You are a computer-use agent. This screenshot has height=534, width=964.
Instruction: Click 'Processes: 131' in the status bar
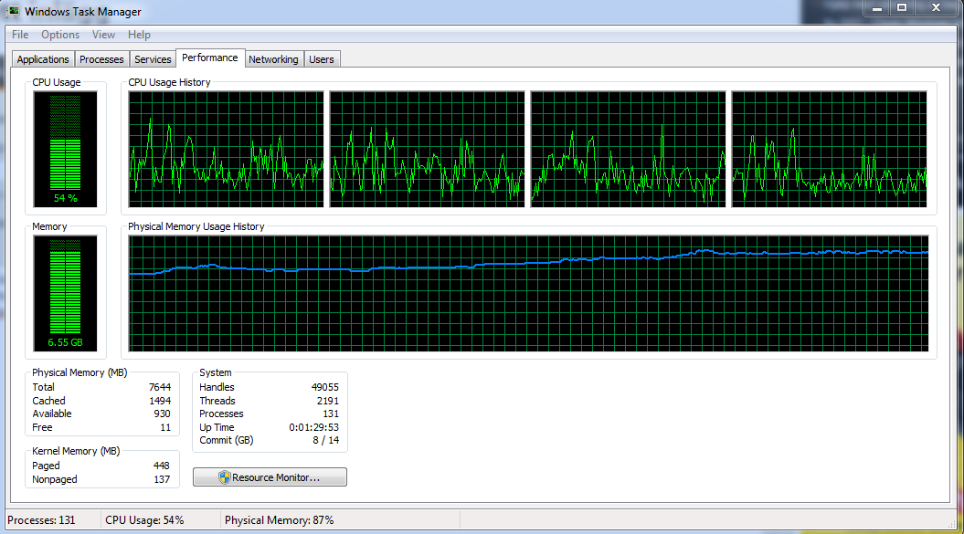pos(41,520)
